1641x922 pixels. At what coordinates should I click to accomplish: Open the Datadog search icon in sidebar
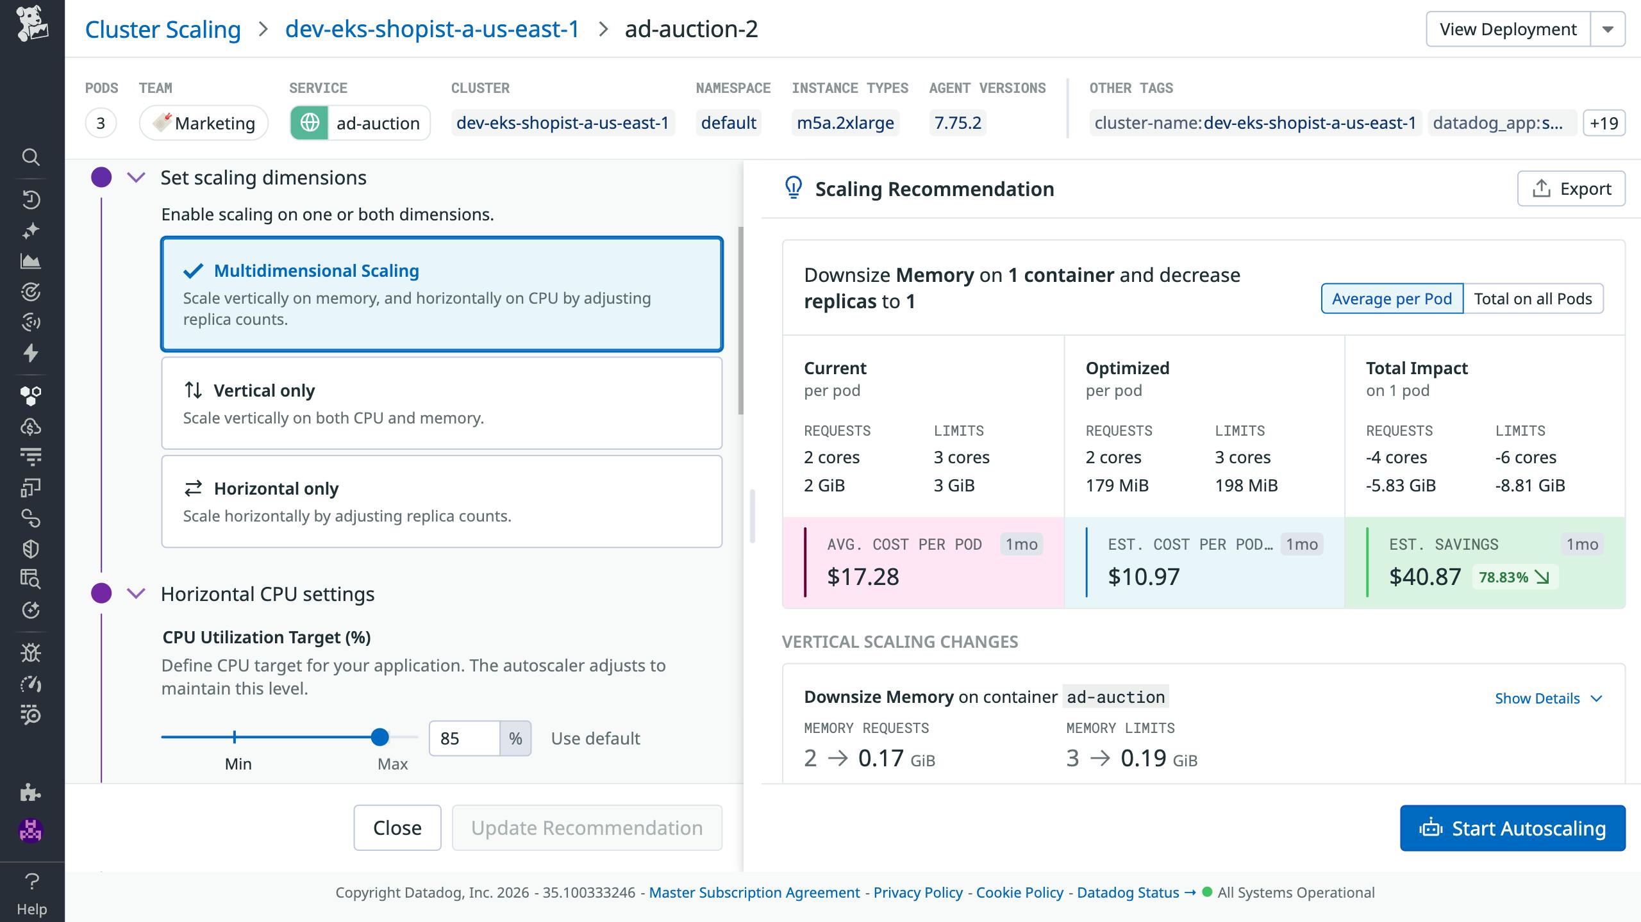(31, 157)
